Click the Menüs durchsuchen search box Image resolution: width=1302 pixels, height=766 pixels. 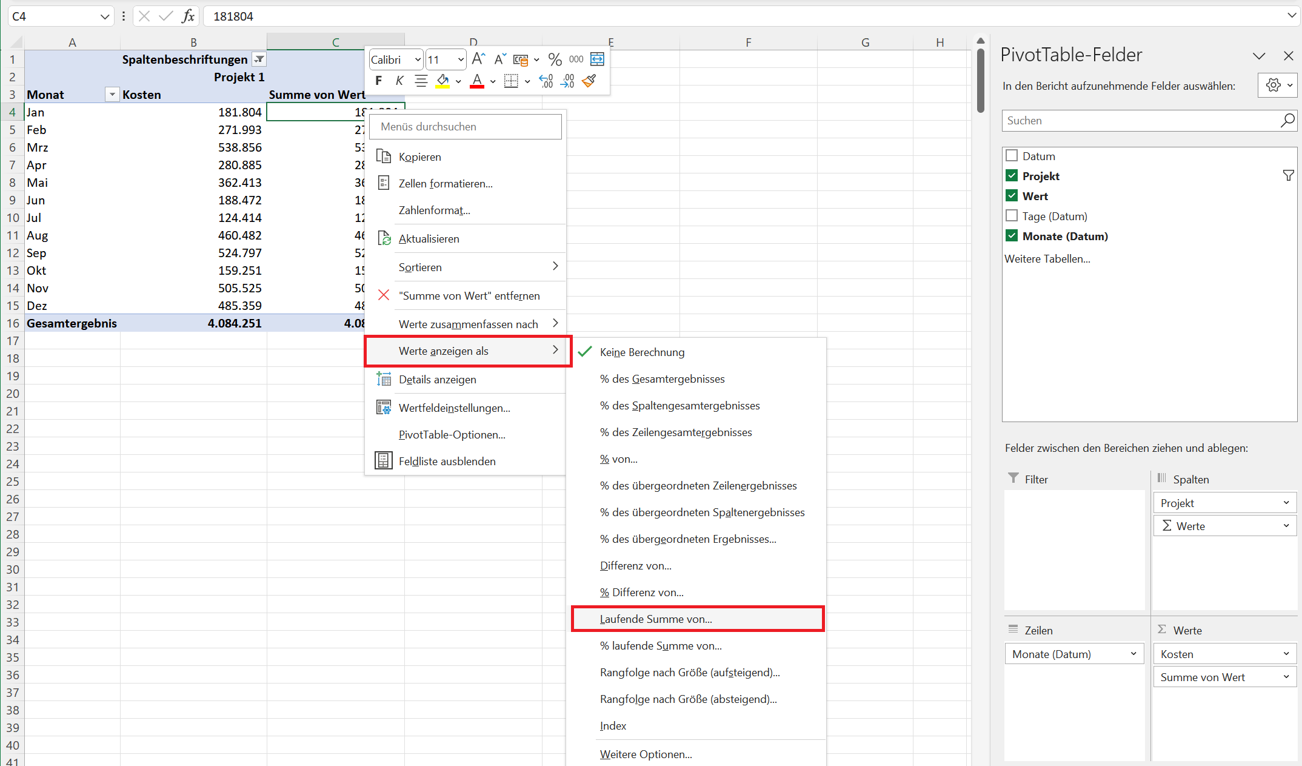466,126
